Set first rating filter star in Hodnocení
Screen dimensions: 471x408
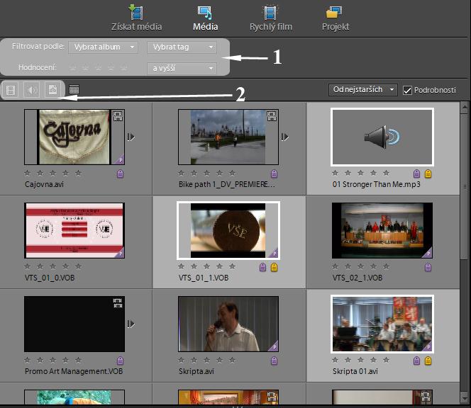(x=72, y=68)
